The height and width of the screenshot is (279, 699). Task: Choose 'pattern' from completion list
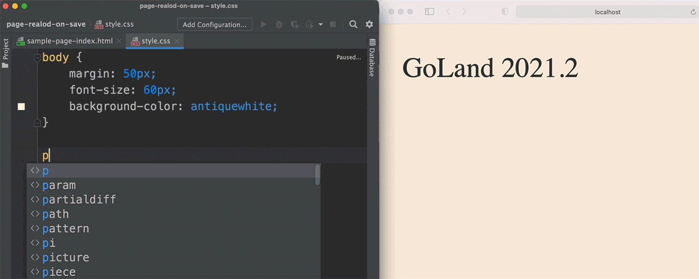coord(65,228)
